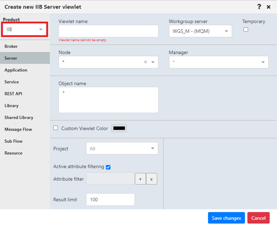277x226 pixels.
Task: Click into the Object name text area
Action: (108, 100)
